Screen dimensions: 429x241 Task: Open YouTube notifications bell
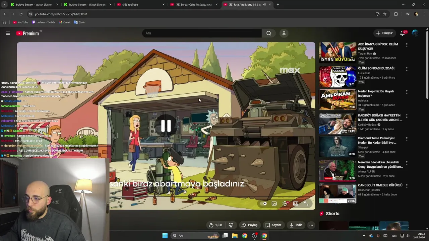[403, 33]
